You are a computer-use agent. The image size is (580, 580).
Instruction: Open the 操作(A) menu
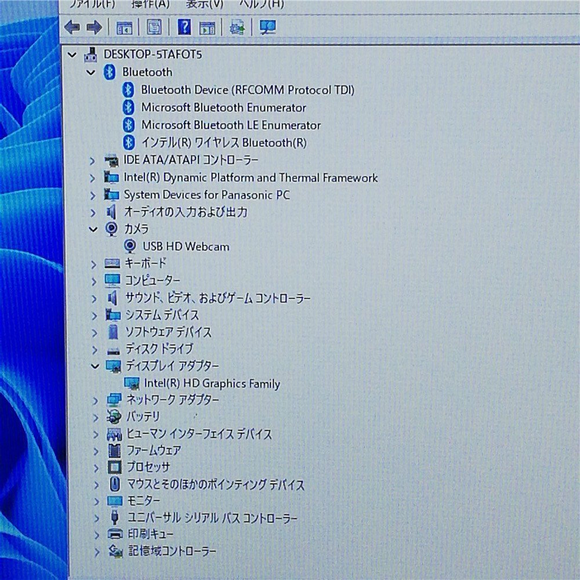click(151, 4)
